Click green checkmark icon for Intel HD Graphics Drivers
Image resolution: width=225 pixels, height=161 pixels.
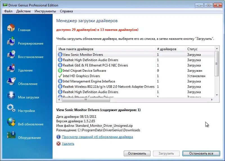(x=60, y=76)
